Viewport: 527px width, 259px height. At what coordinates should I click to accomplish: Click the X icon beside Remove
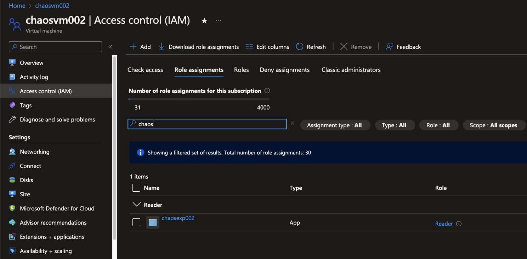click(344, 47)
